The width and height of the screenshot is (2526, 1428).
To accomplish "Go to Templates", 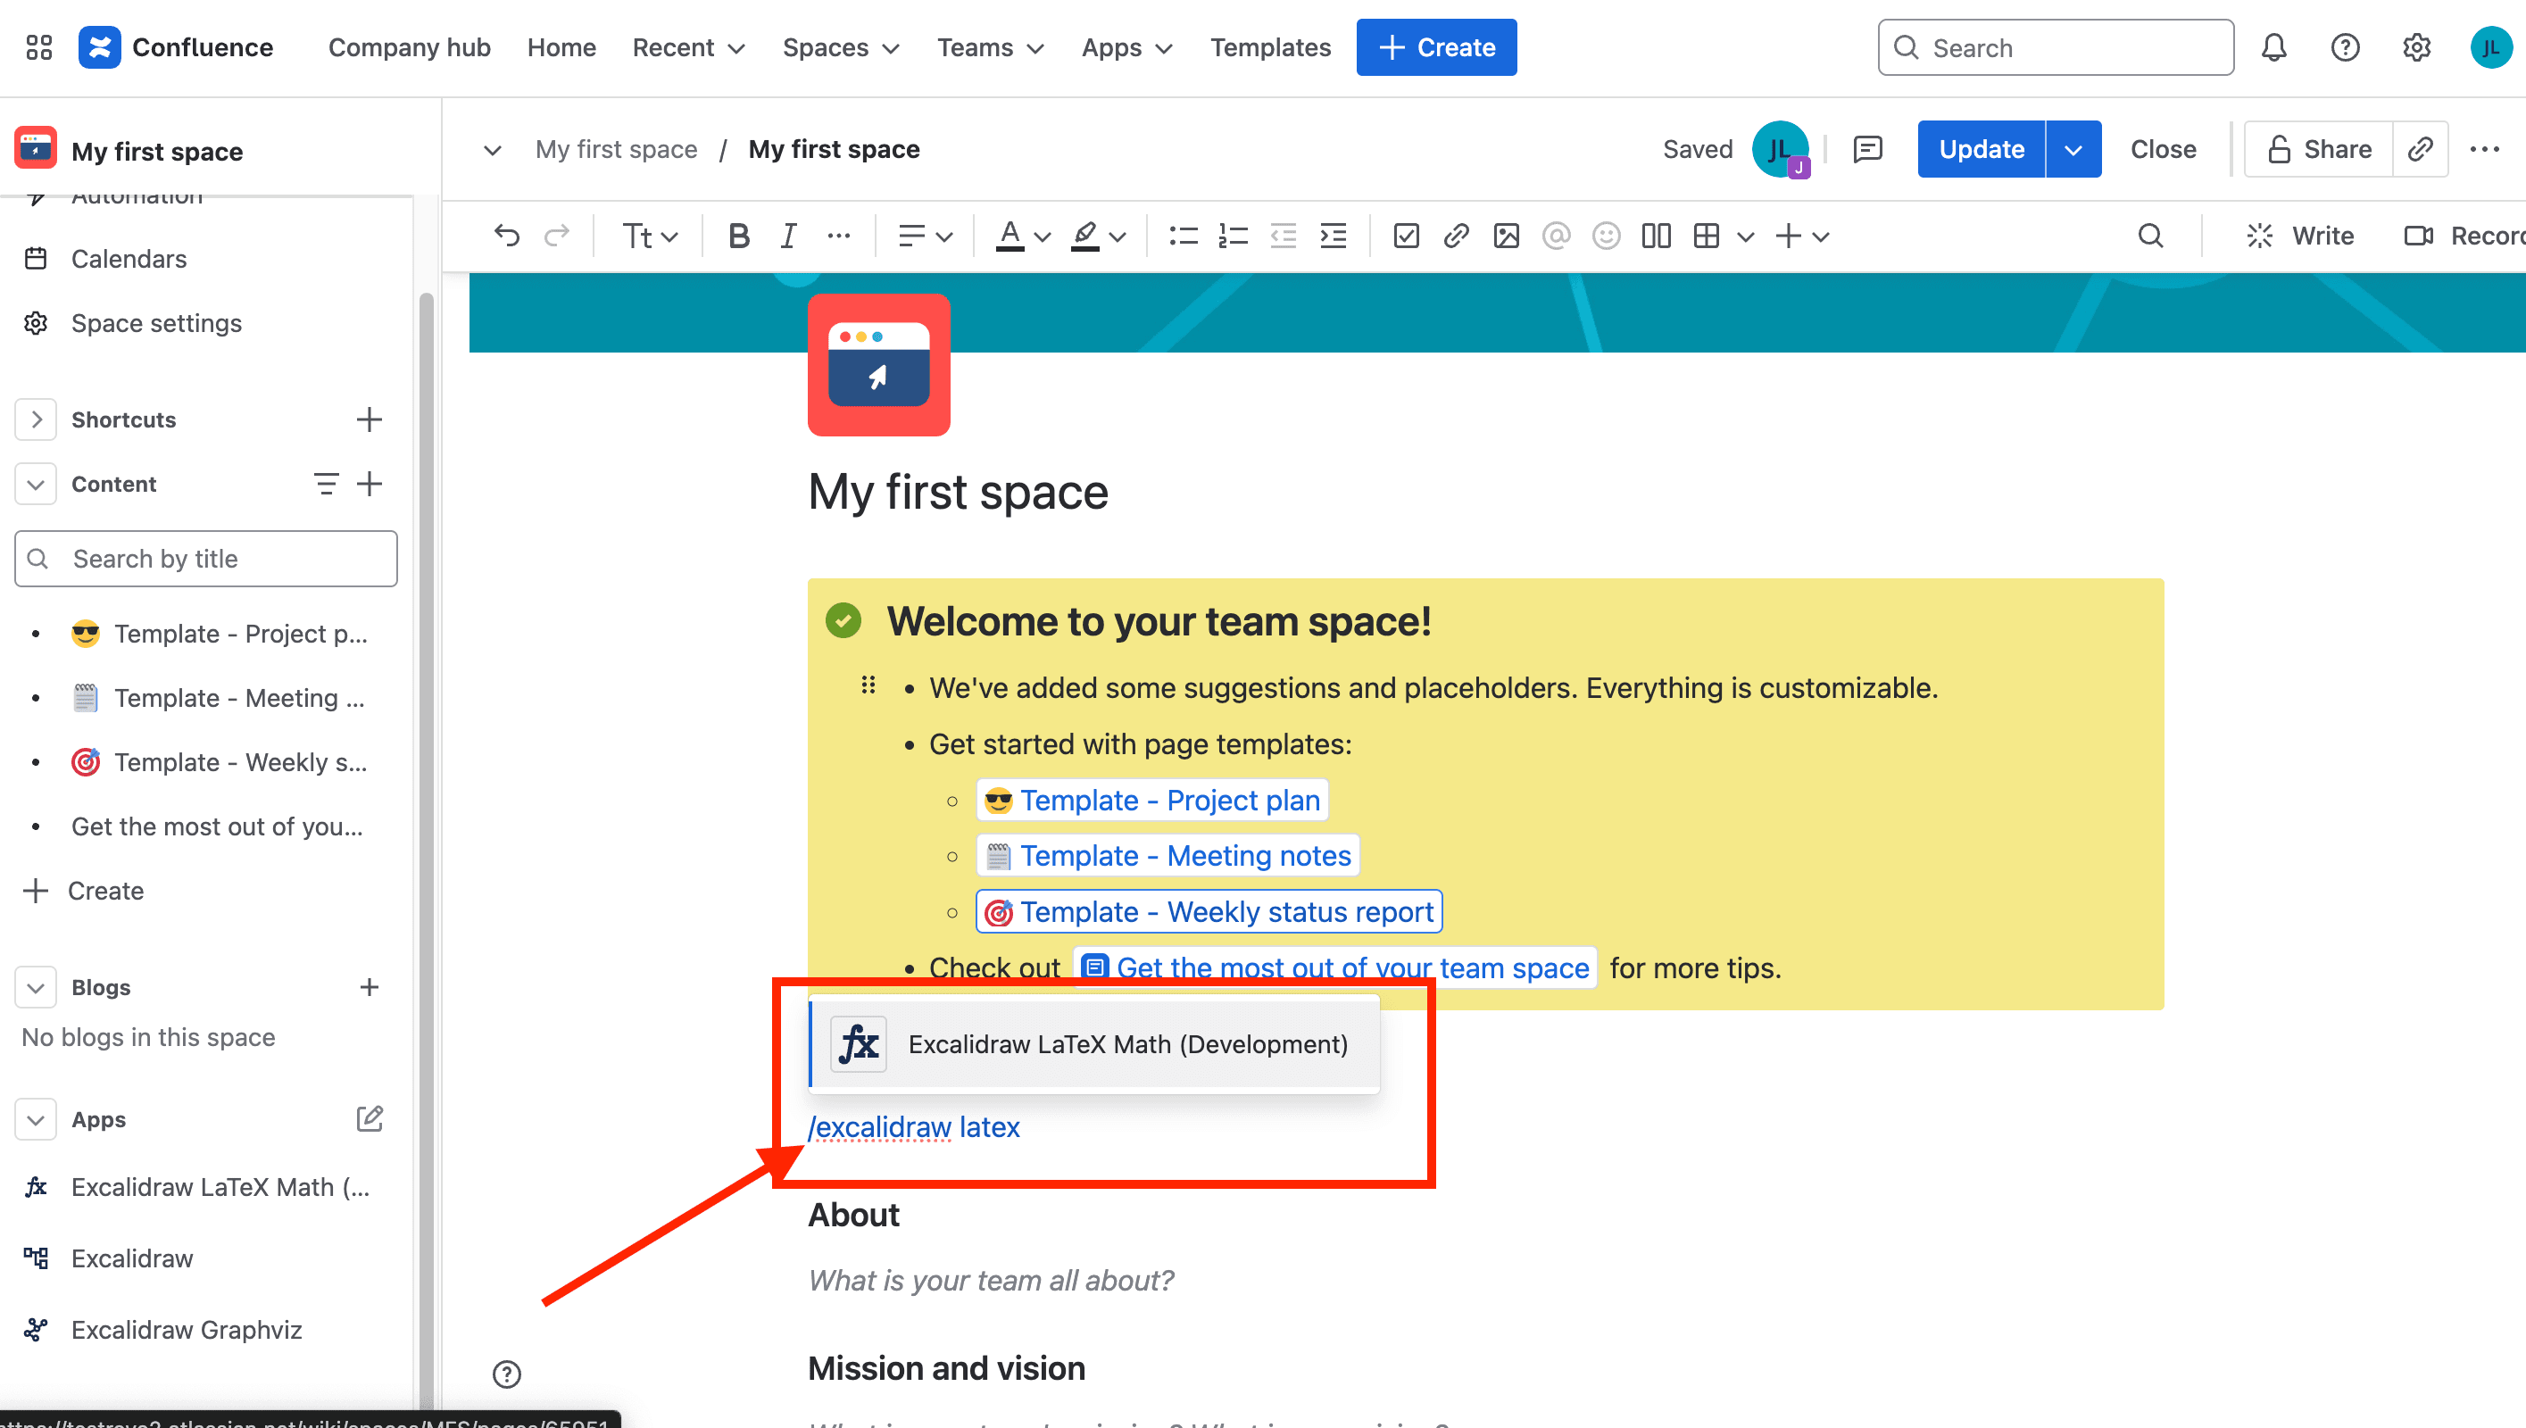I will (1270, 47).
